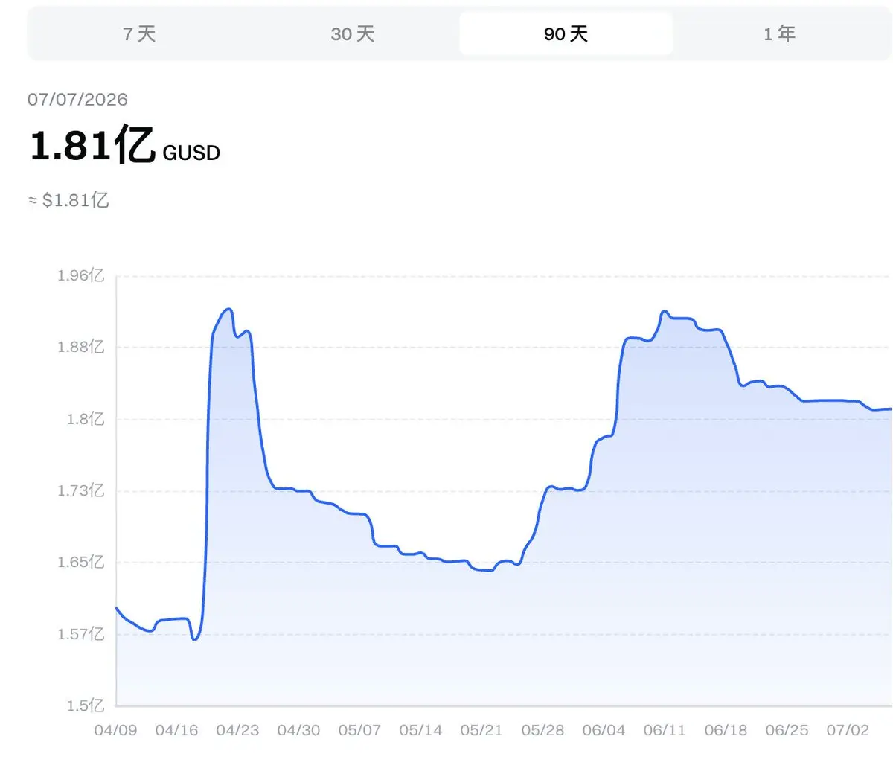Viewport: 893px width, 768px height.
Task: Switch to the 1 年 range tab
Action: pos(779,33)
